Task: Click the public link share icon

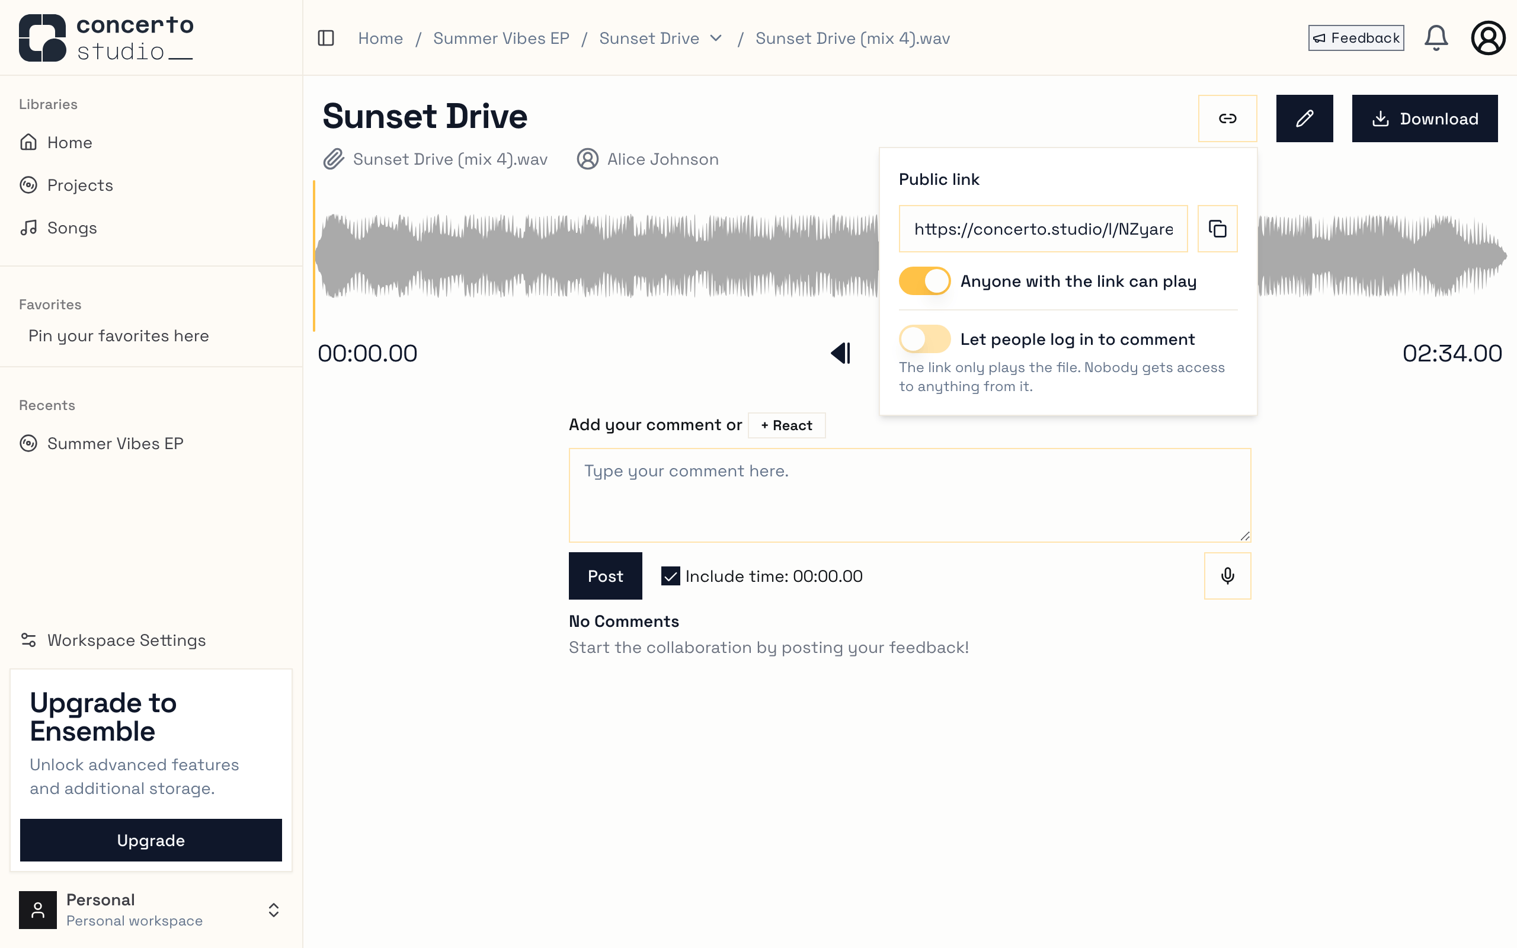Action: [1227, 118]
